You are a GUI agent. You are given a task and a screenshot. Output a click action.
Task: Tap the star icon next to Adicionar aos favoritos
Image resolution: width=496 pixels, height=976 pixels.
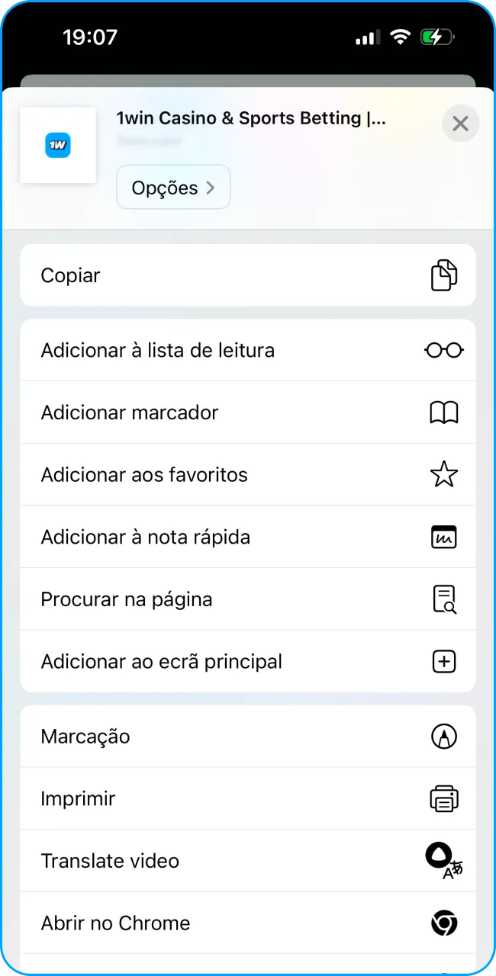pyautogui.click(x=443, y=474)
